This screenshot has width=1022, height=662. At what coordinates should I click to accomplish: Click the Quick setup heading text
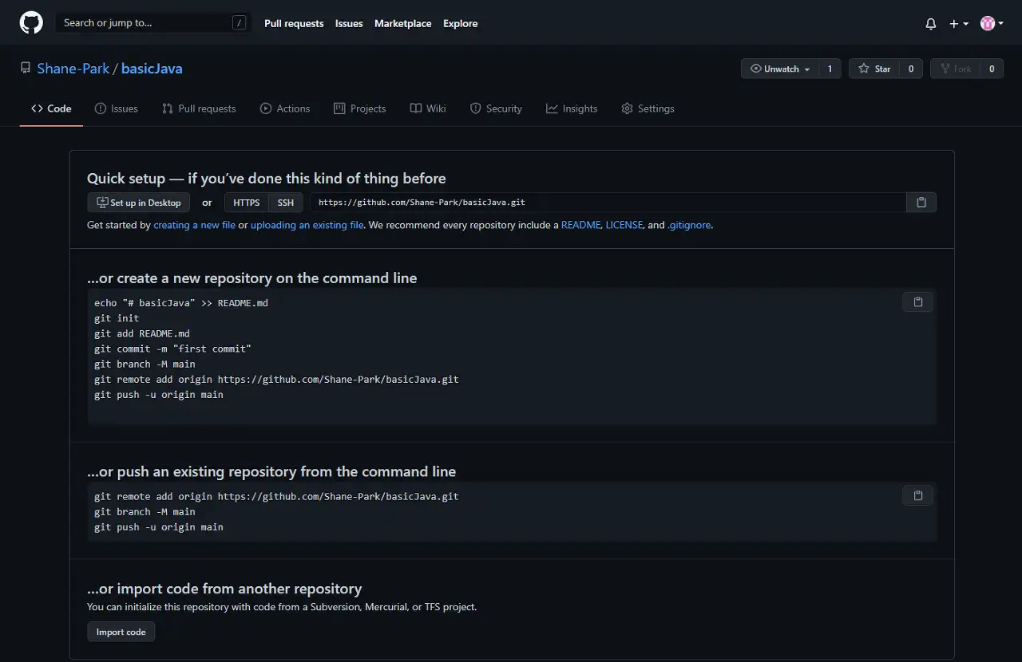267,179
